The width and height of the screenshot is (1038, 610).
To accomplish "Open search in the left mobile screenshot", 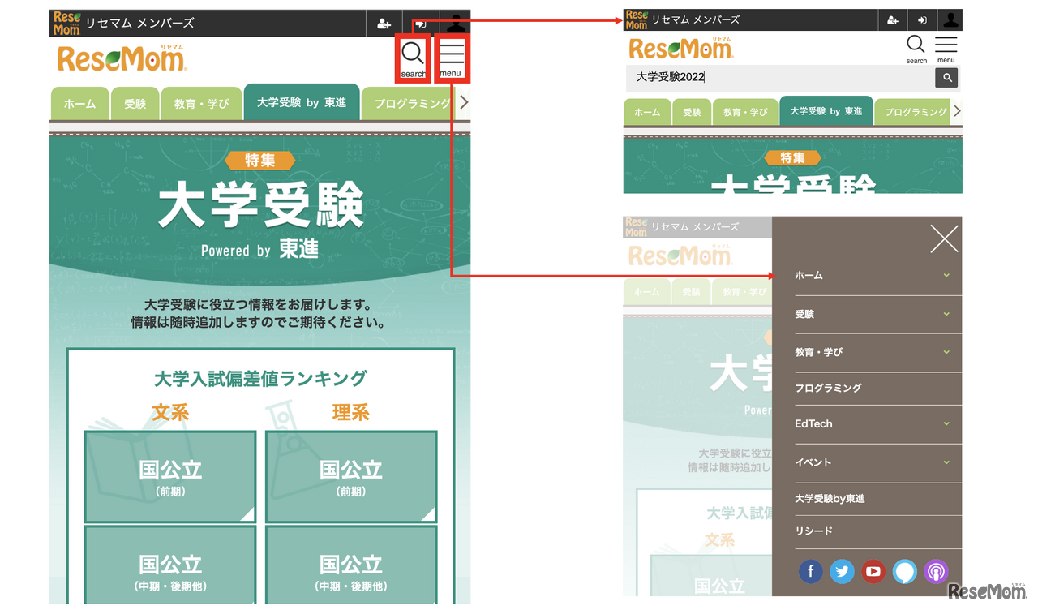I will point(413,58).
